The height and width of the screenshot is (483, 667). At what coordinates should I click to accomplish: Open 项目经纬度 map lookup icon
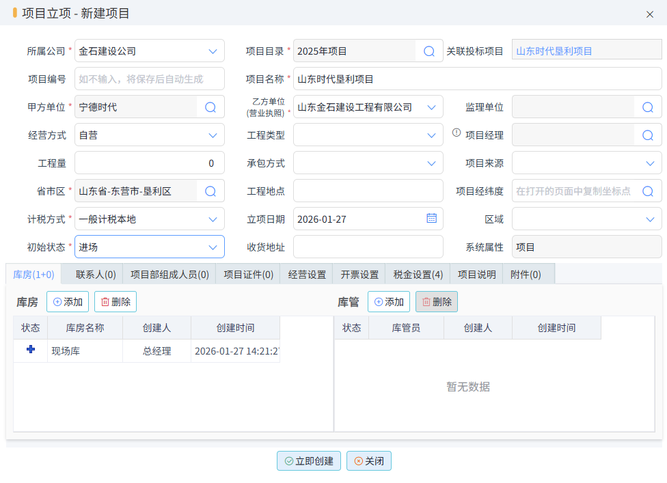(648, 191)
